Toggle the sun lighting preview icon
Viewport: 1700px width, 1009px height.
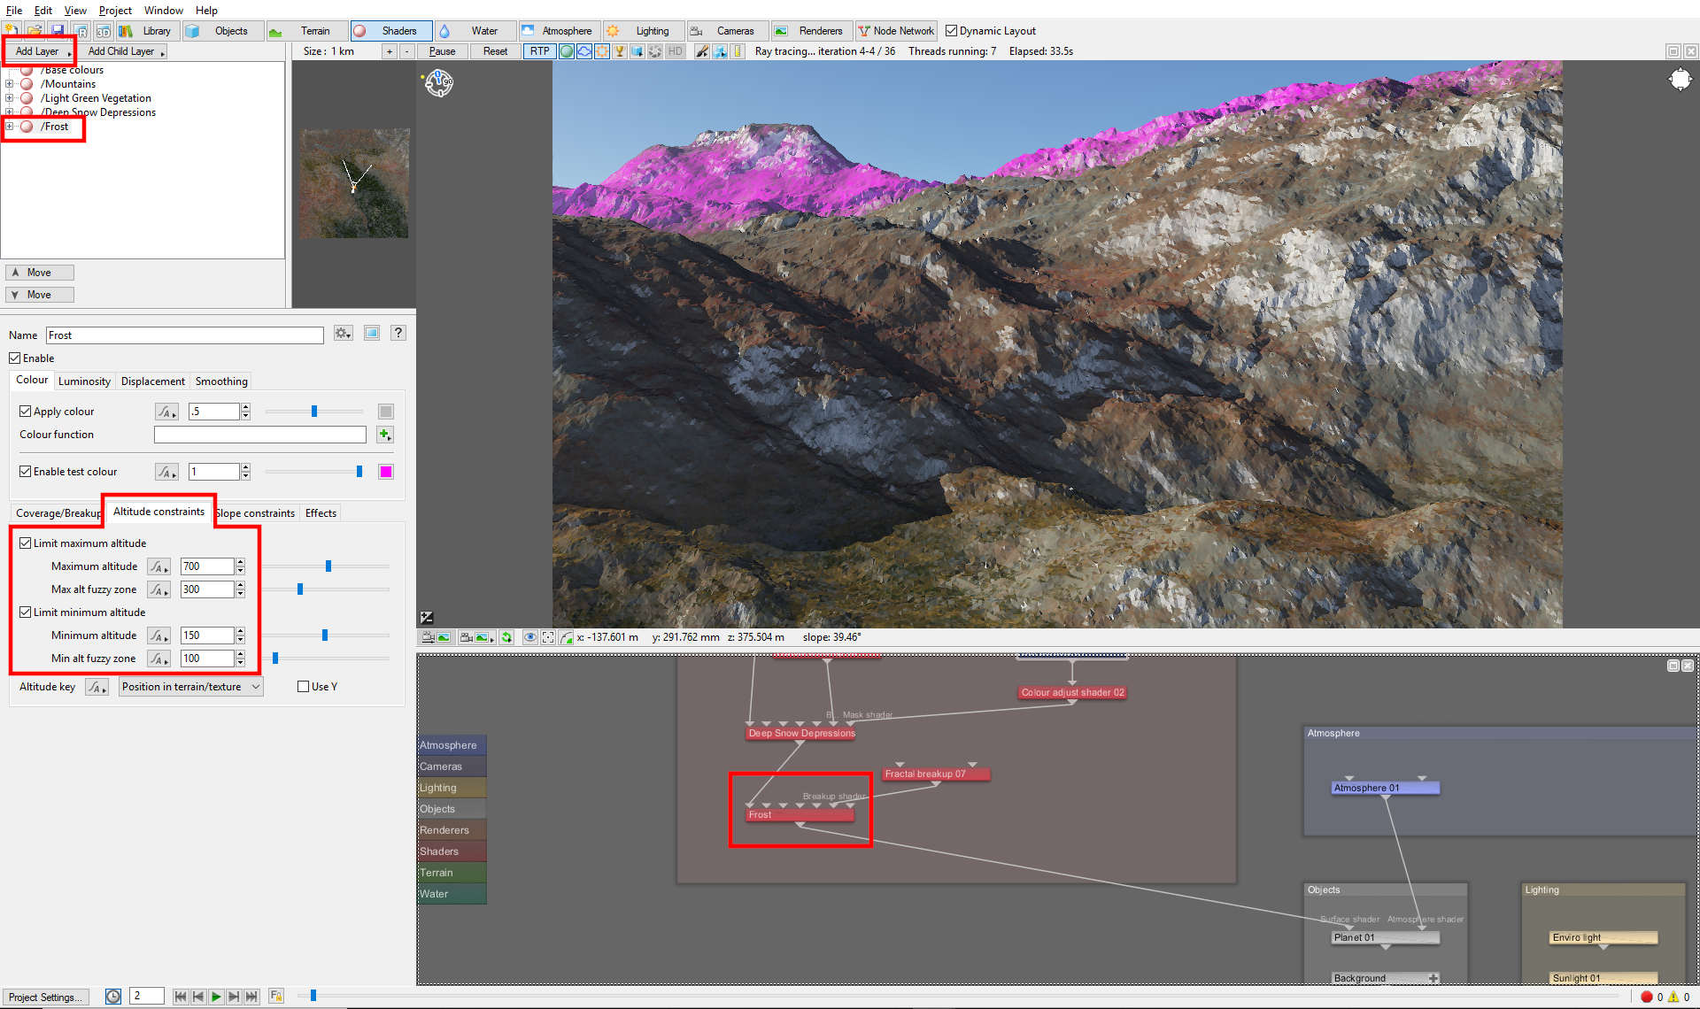[602, 51]
